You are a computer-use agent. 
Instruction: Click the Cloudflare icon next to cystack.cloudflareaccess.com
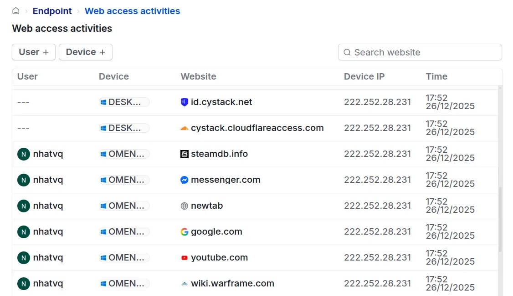(184, 128)
